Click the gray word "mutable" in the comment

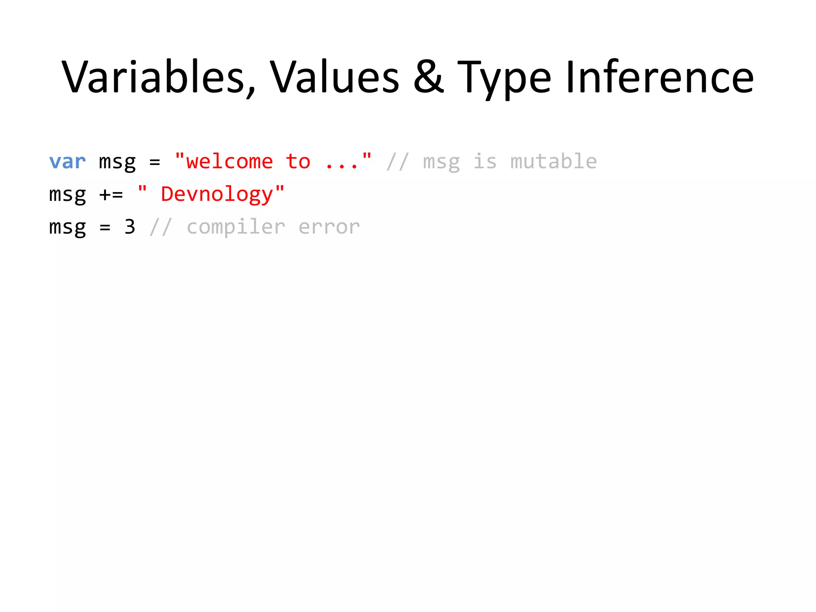(553, 162)
